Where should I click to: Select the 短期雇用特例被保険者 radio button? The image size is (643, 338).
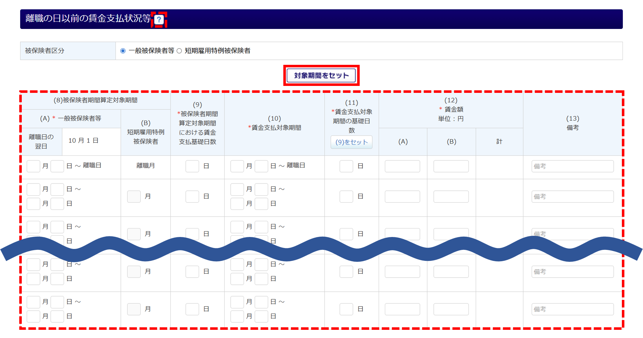[179, 51]
